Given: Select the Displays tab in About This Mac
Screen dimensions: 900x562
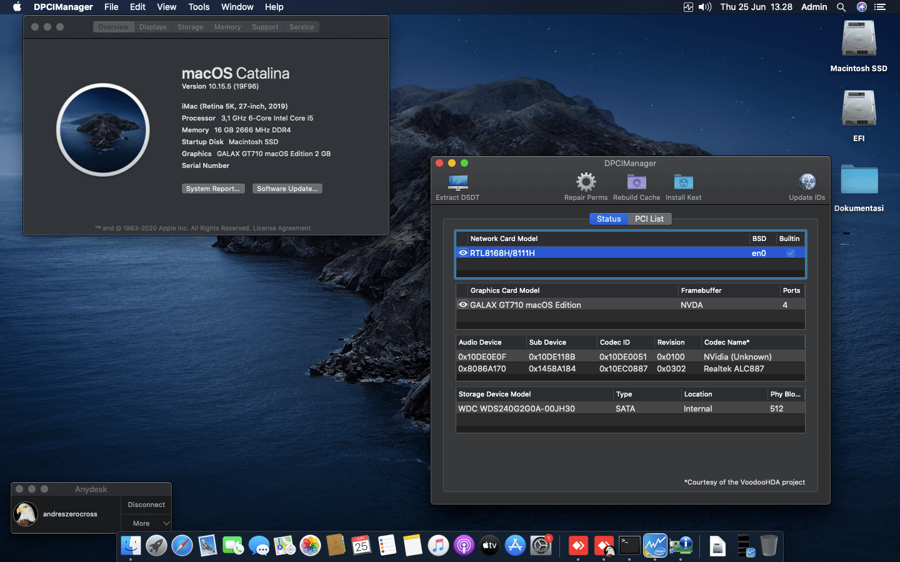Looking at the screenshot, I should coord(152,27).
